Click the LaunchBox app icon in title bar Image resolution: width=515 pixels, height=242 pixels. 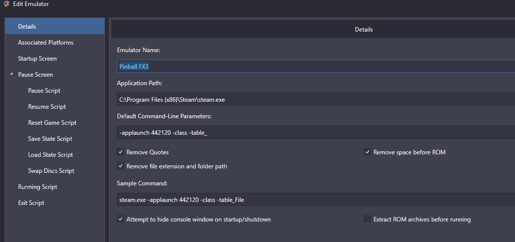click(6, 5)
